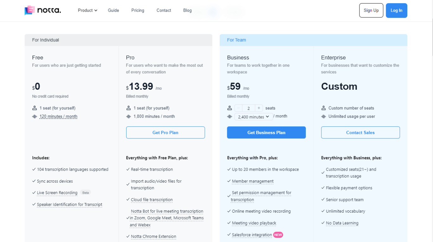
Task: Click the Notta logo icon
Action: [x=30, y=10]
